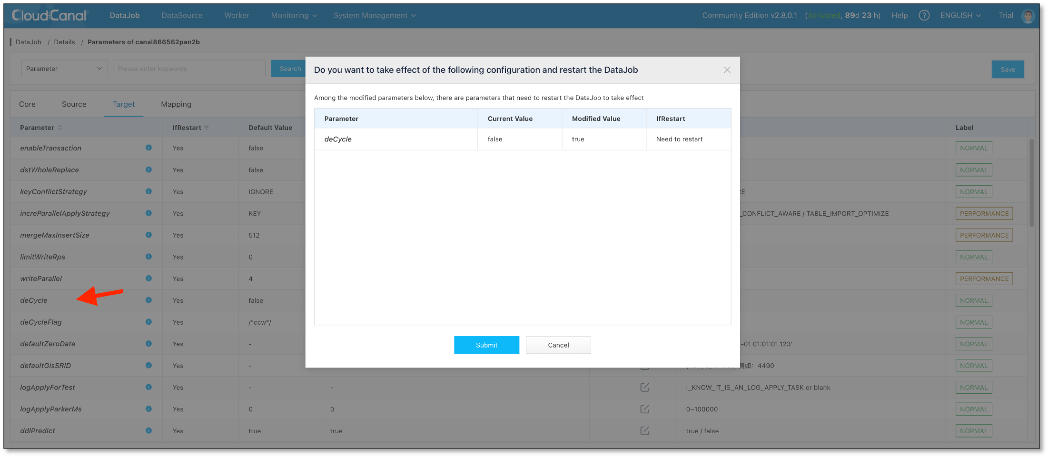Screen dimensions: 1048x458
Task: Expand the Monitoring menu
Action: (x=294, y=16)
